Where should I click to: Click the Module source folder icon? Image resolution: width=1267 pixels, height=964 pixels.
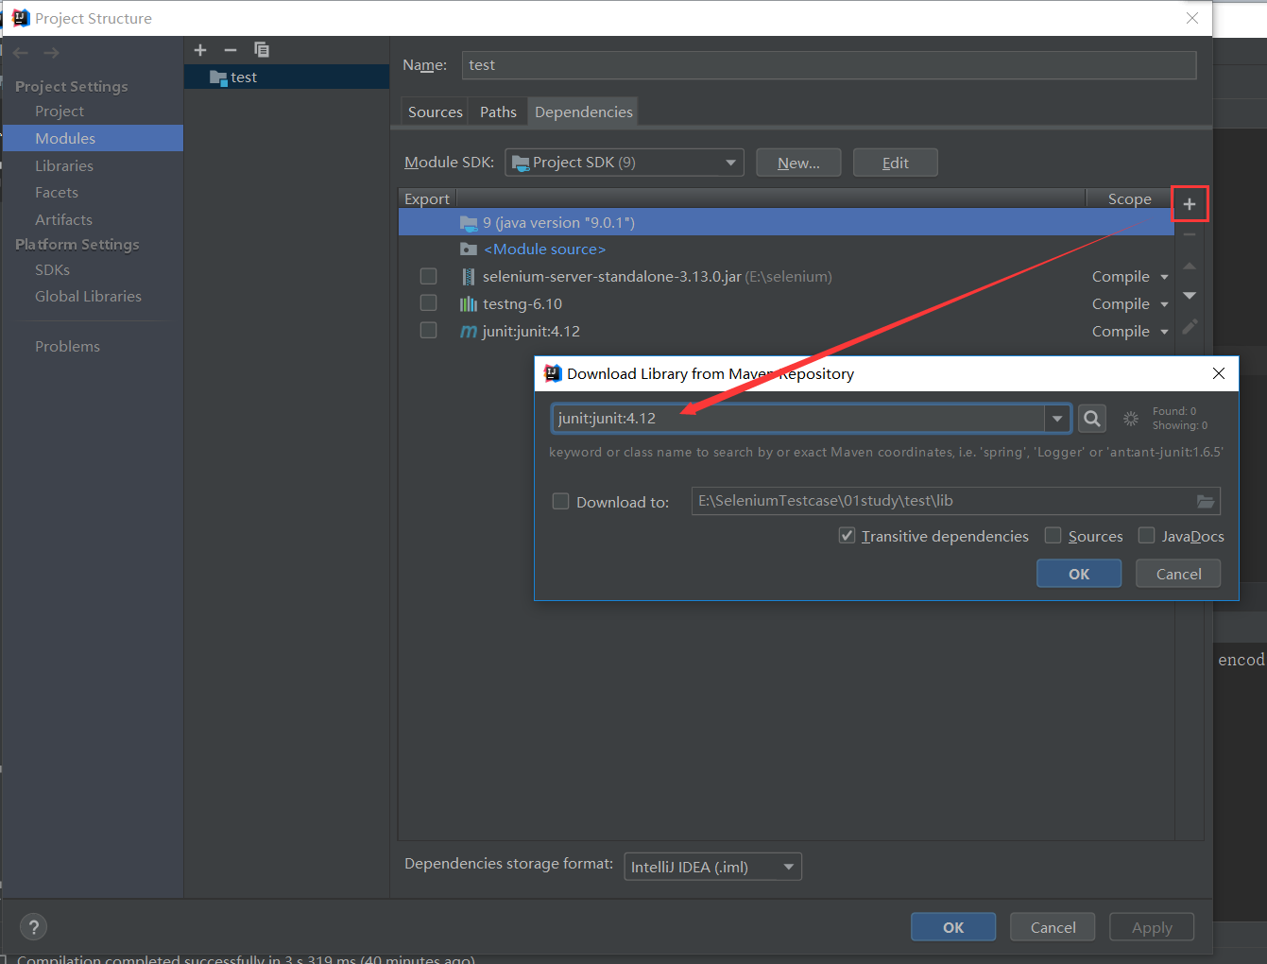point(468,250)
